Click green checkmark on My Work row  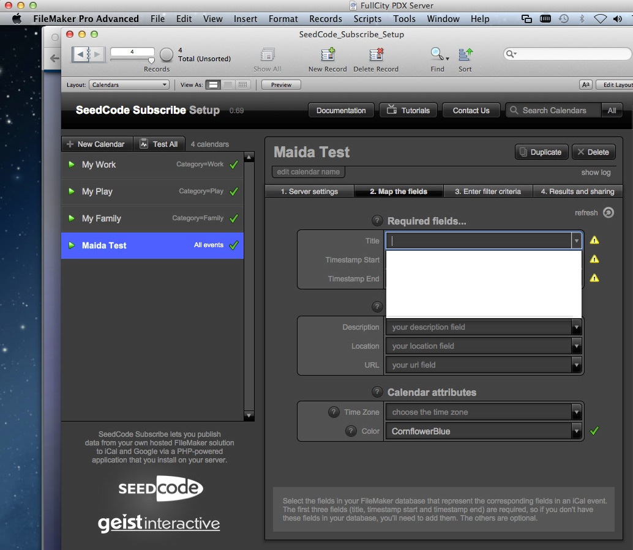tap(234, 164)
